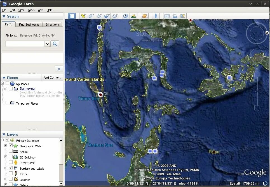Uncheck the Geographic Web layer
The width and height of the screenshot is (270, 187).
[11, 145]
